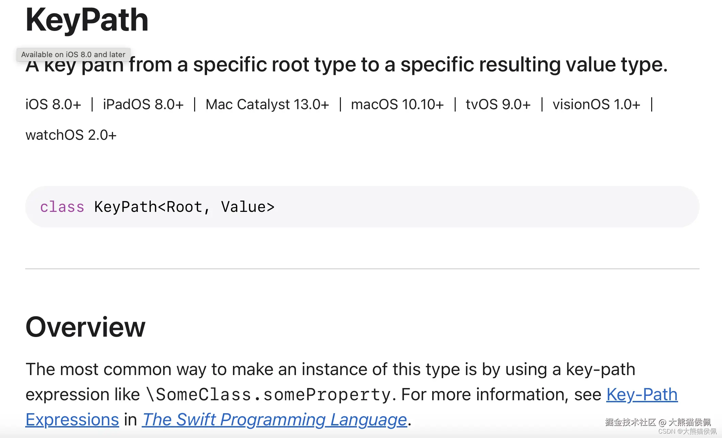The height and width of the screenshot is (438, 722).
Task: Click the \SomeClass.someProperty inline code
Action: 269,395
